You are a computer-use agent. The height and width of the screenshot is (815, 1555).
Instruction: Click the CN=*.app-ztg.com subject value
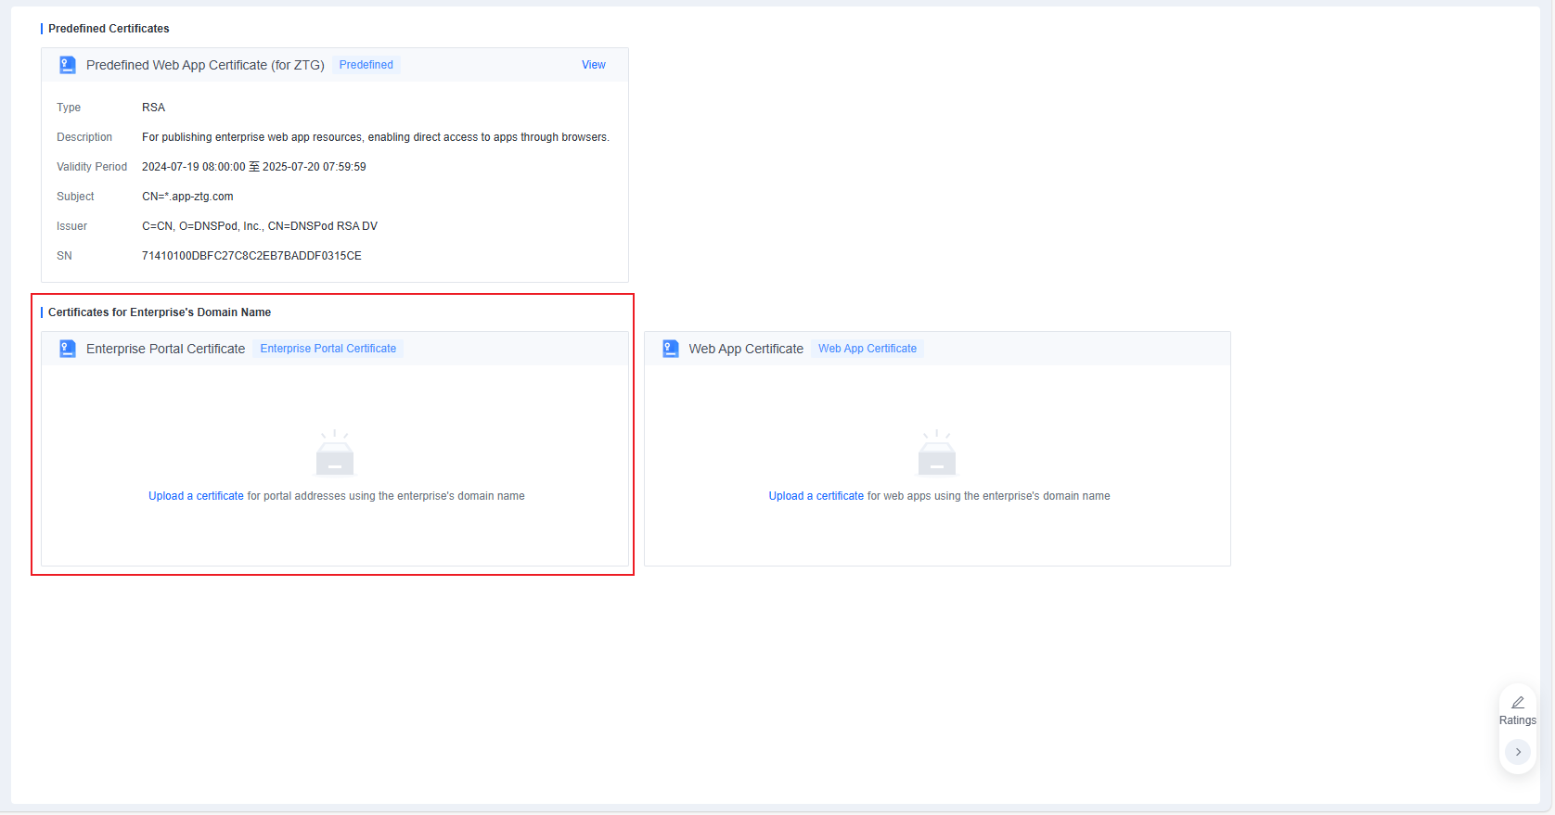pos(187,197)
